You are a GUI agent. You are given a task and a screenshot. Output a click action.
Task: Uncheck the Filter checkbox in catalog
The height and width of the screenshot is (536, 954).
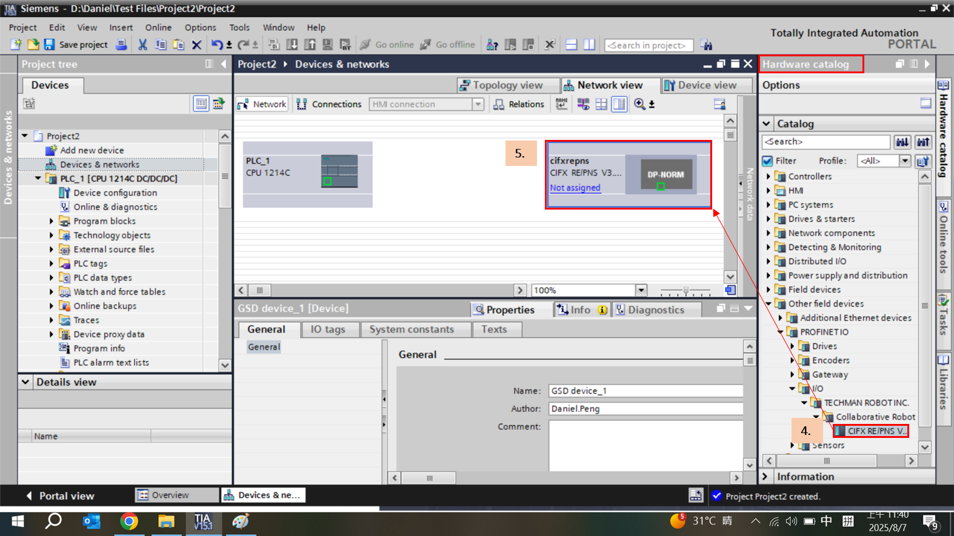coord(767,160)
